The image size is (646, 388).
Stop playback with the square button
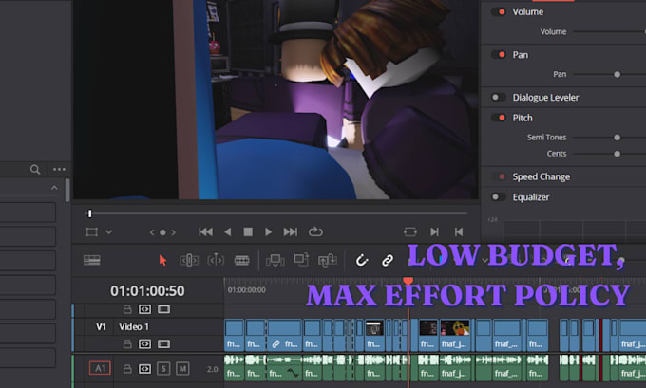pyautogui.click(x=248, y=232)
